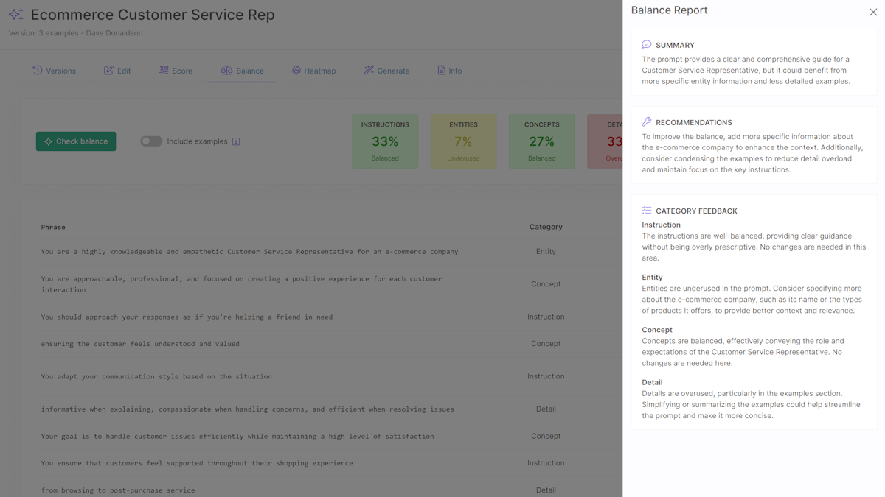Viewport: 885px width, 497px height.
Task: Select the phrase 'You are a highly knowledgeable and empathetic'
Action: pyautogui.click(x=249, y=252)
